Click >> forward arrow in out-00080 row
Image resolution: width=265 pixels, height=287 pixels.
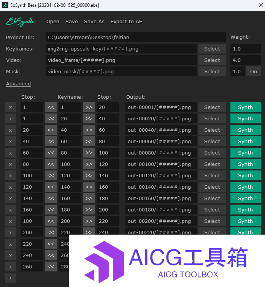(89, 153)
